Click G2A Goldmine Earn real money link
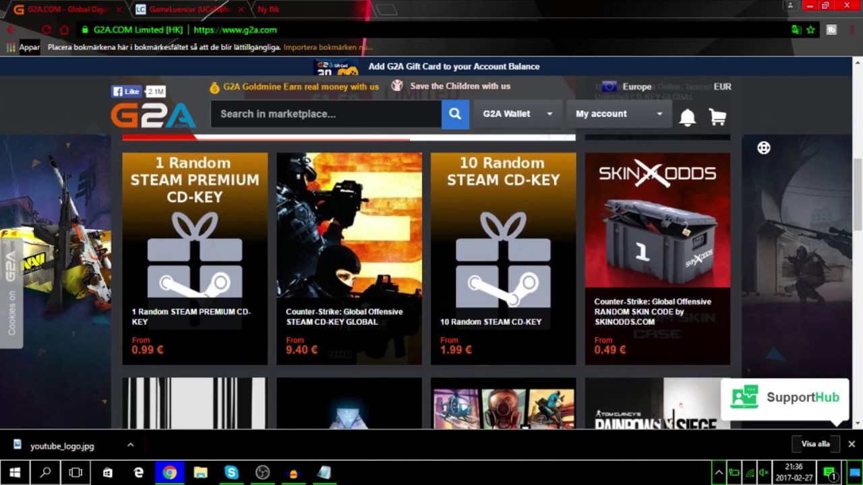 coord(301,87)
